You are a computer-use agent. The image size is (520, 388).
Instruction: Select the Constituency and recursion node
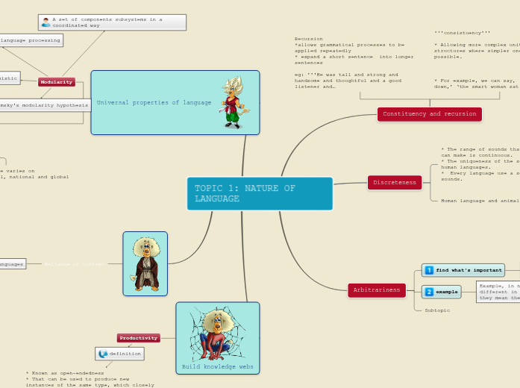click(x=429, y=114)
